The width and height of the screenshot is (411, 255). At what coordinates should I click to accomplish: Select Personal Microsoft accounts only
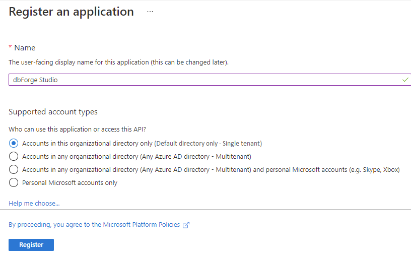[x=14, y=182]
